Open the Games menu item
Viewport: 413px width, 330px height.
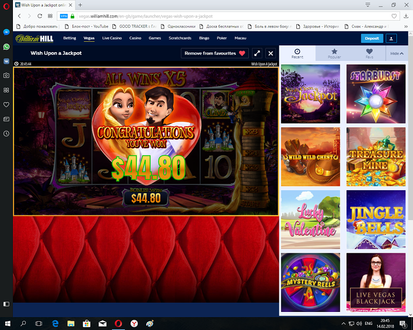[155, 38]
